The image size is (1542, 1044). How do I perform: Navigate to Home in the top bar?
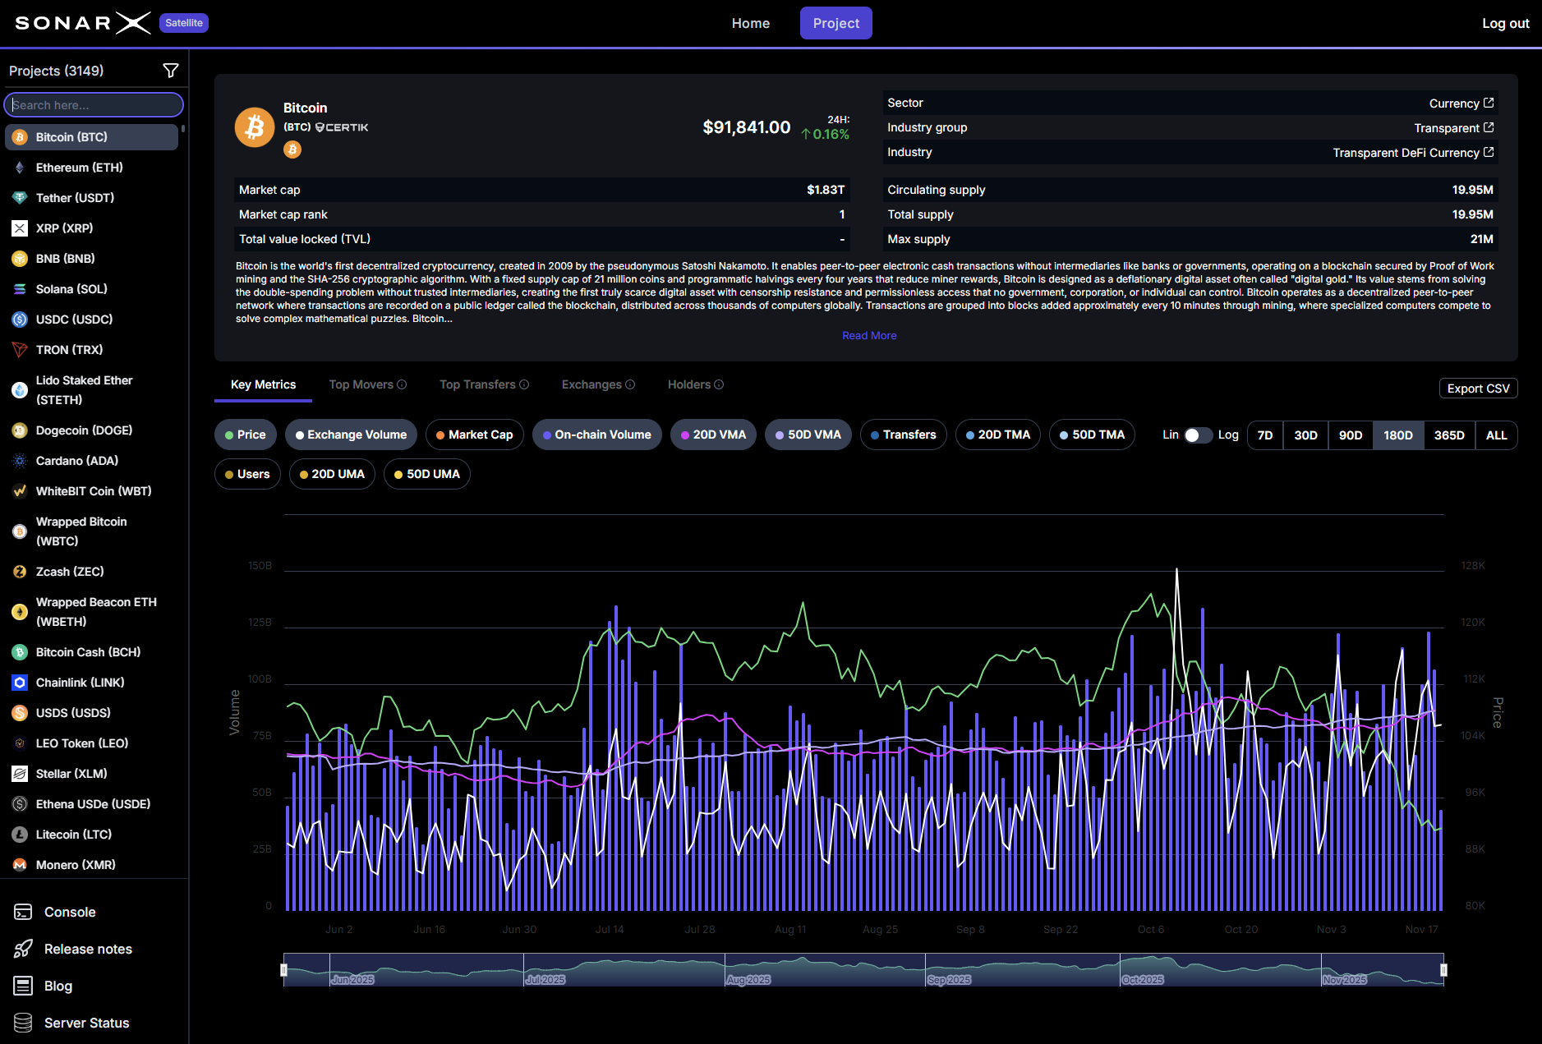[x=750, y=23]
